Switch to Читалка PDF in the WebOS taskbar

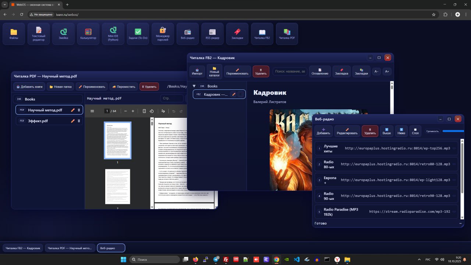click(70, 248)
